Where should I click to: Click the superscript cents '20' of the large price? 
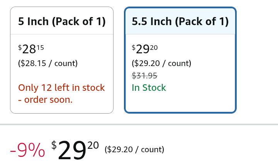pos(93,145)
